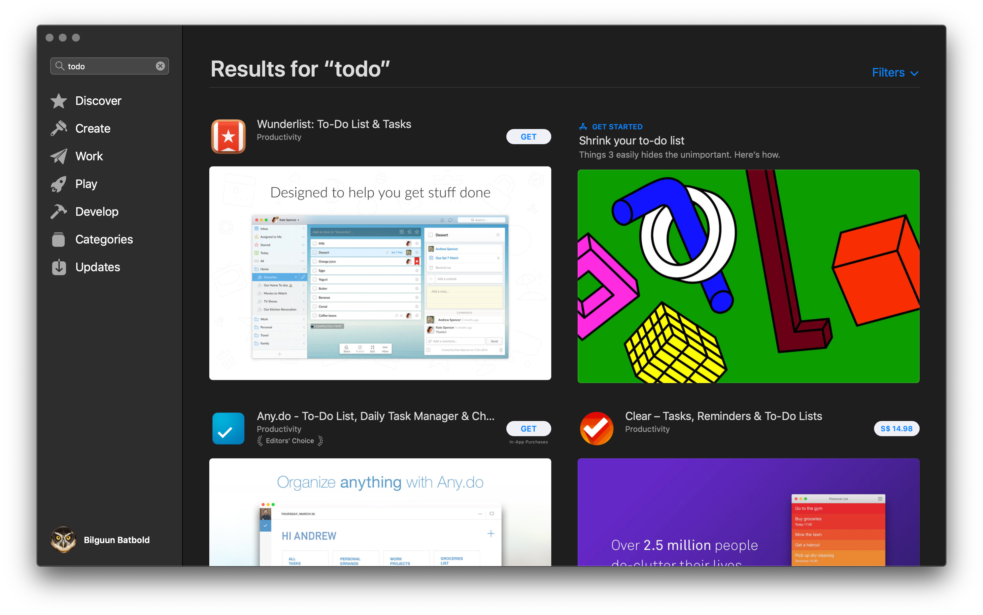The image size is (983, 615).
Task: Open the Any.do screenshot preview
Action: pyautogui.click(x=380, y=512)
